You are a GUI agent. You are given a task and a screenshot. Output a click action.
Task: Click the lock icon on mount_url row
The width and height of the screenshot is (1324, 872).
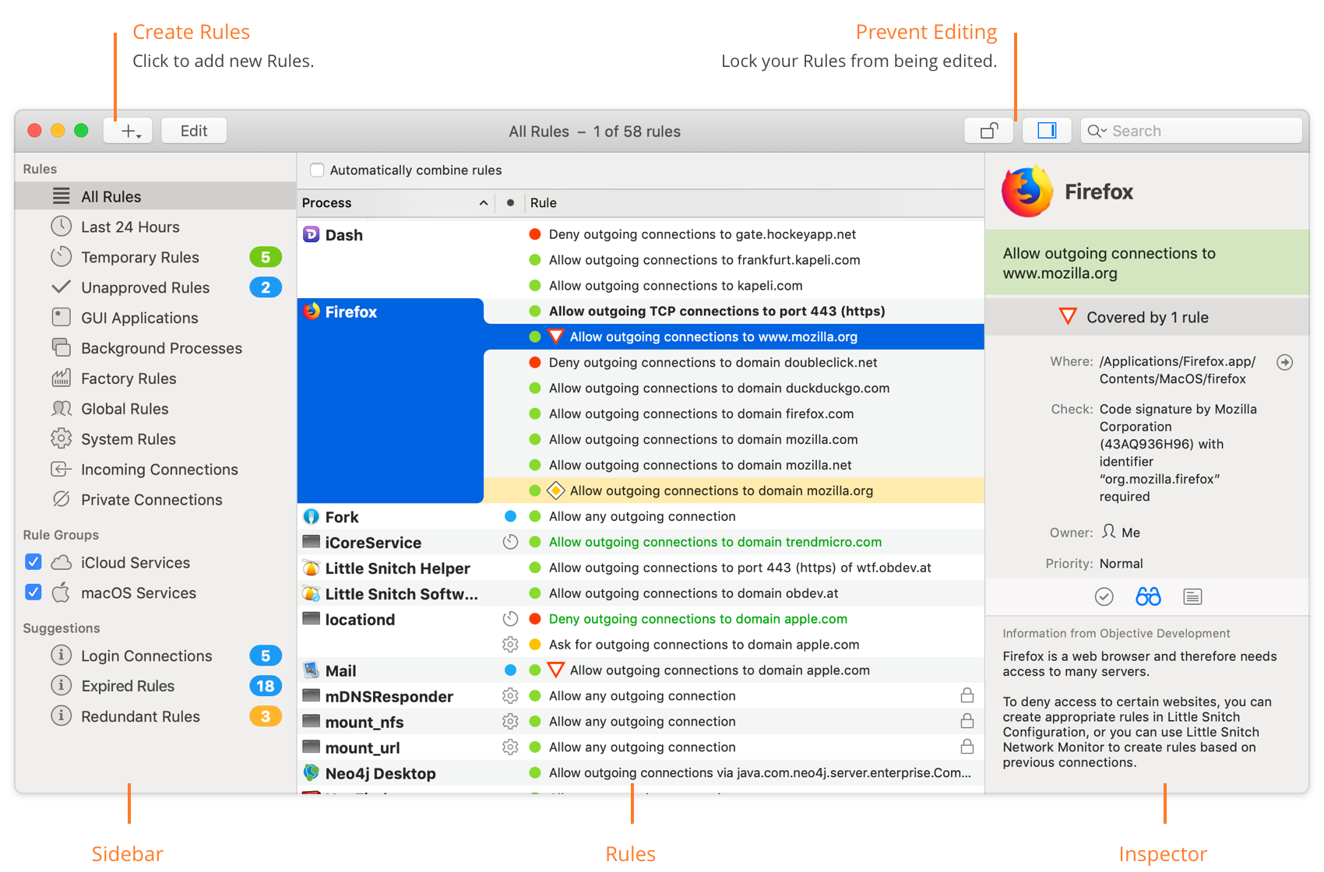click(x=967, y=747)
